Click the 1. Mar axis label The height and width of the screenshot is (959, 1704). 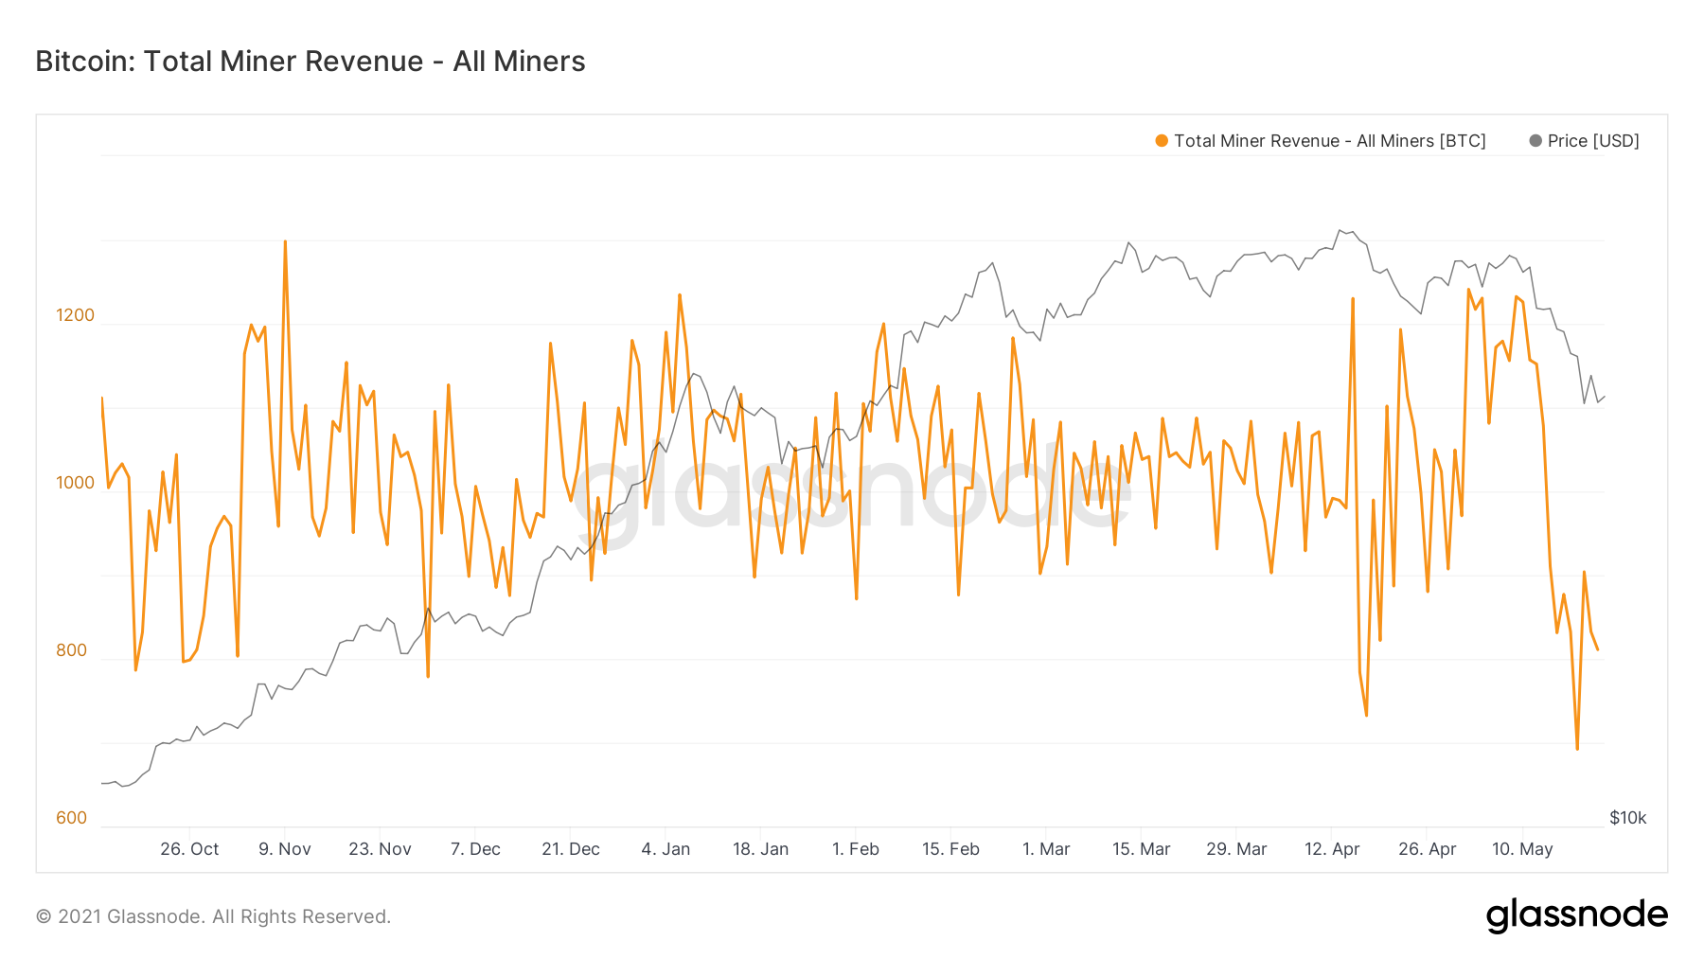[x=1046, y=849]
